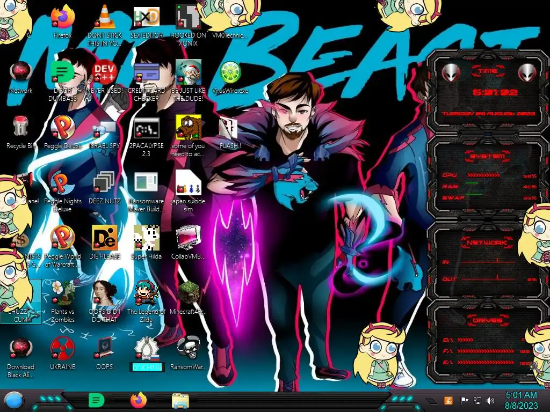Click the F:\ drive usage bar
Screen dimensions: 550x412
[486, 351]
